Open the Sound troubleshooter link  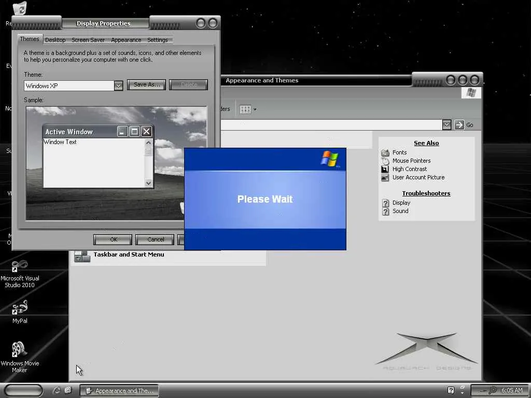(x=400, y=211)
